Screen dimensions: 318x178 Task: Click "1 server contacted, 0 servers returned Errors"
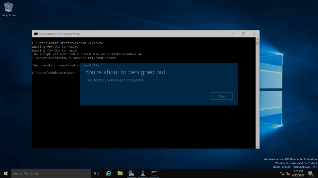(x=74, y=58)
